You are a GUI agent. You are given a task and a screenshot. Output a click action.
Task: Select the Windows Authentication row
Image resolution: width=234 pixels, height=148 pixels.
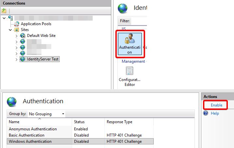pyautogui.click(x=30, y=141)
